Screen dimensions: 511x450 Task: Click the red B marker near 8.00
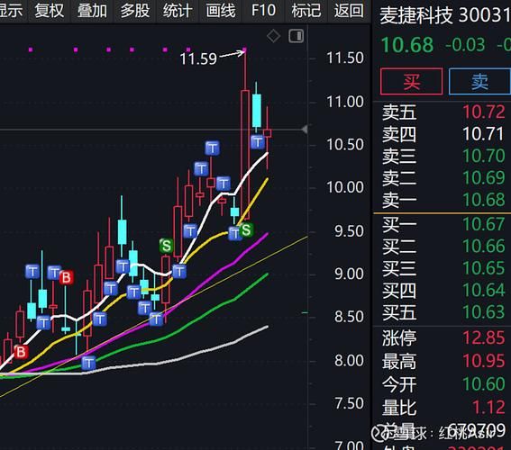pyautogui.click(x=21, y=352)
